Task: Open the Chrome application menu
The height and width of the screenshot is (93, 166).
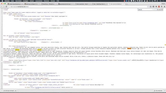Action: click(7, 1)
